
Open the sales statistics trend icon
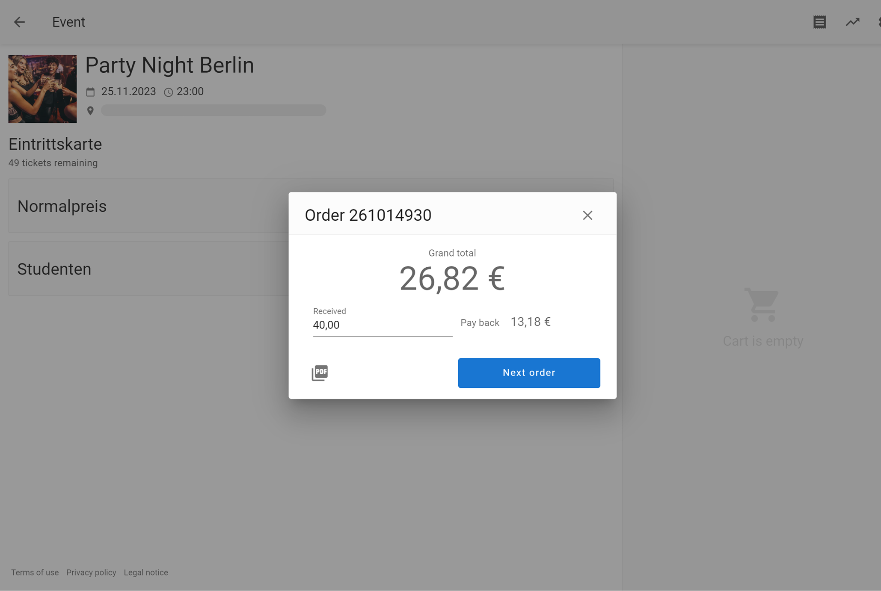tap(852, 22)
